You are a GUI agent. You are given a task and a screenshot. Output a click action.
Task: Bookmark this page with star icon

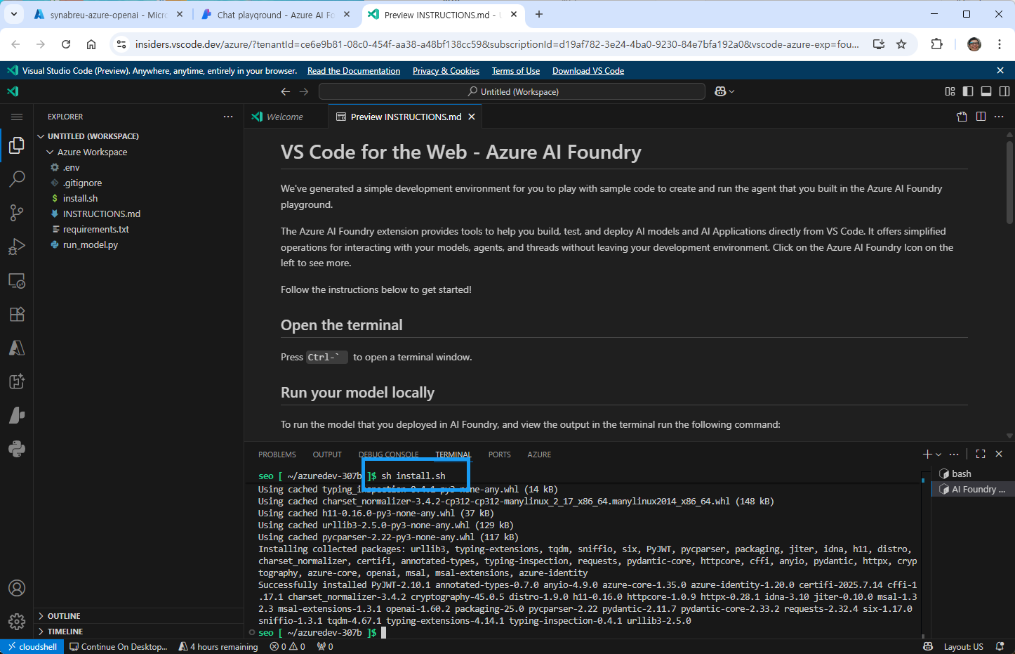coord(901,44)
